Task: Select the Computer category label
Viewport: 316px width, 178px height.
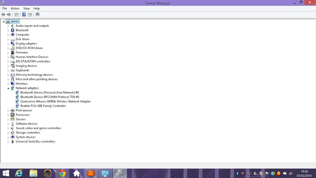Action: click(22, 35)
